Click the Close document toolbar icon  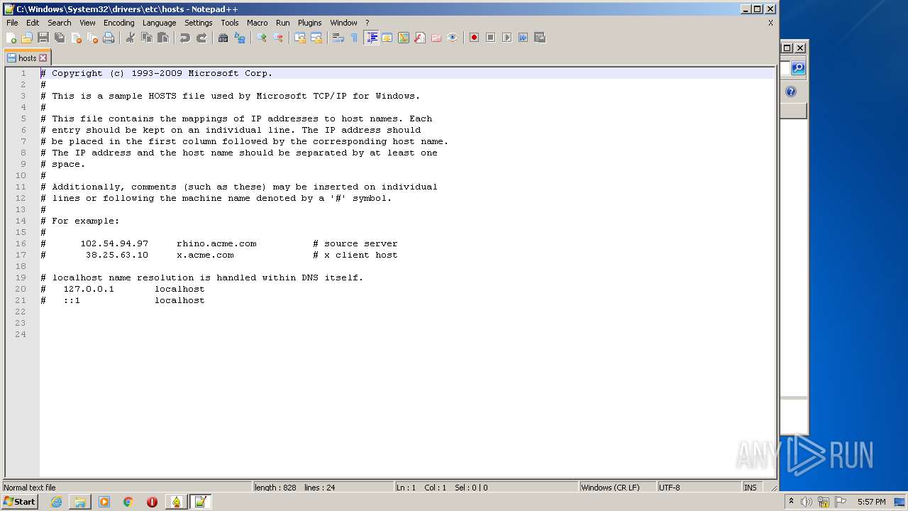pos(76,38)
